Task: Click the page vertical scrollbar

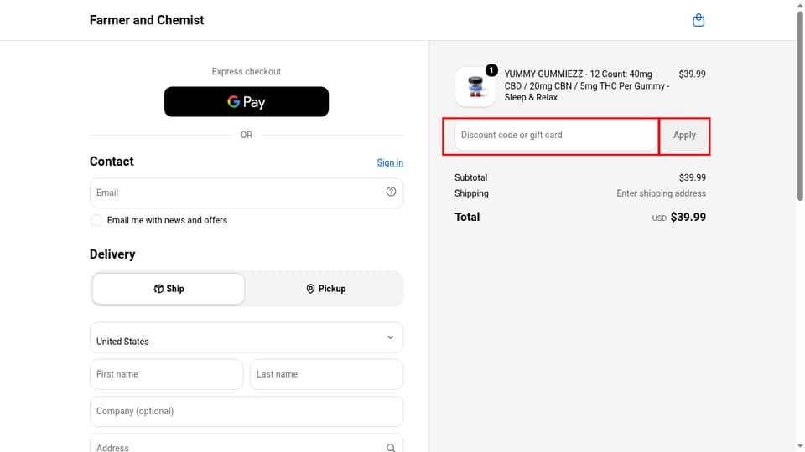Action: click(800, 105)
